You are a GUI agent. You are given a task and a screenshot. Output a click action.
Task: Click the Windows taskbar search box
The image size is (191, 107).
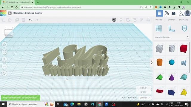click(31, 104)
